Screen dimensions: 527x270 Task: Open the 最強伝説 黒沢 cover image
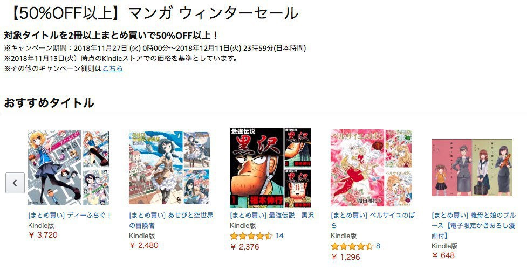[270, 168]
